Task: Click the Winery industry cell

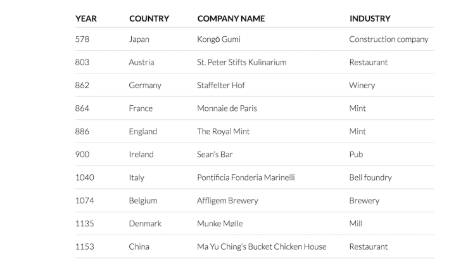Action: tap(362, 85)
